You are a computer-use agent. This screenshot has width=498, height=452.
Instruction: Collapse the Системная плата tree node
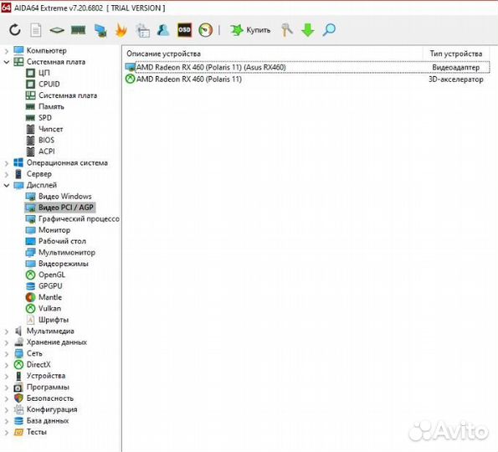[x=7, y=62]
